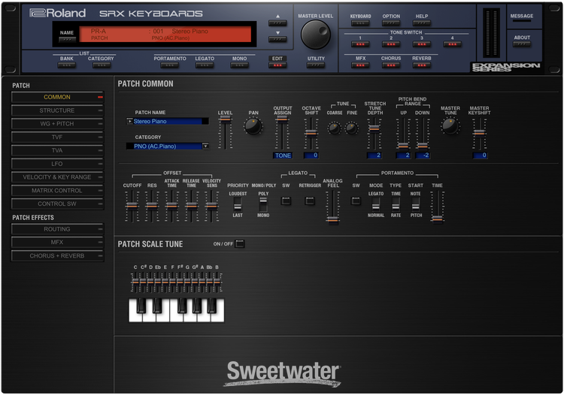Click the Master Level knob
This screenshot has height=395, width=564.
(x=315, y=35)
